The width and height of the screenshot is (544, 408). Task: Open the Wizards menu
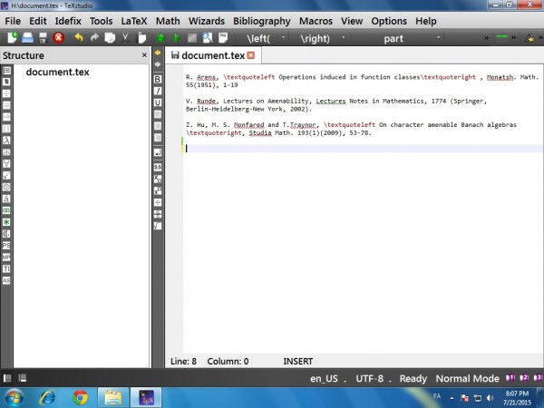point(207,20)
